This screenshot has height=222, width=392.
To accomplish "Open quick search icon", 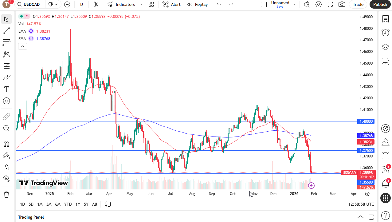I will point(307,4).
